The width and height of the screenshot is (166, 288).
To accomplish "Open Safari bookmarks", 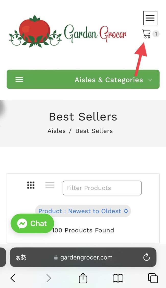I will click(118, 278).
